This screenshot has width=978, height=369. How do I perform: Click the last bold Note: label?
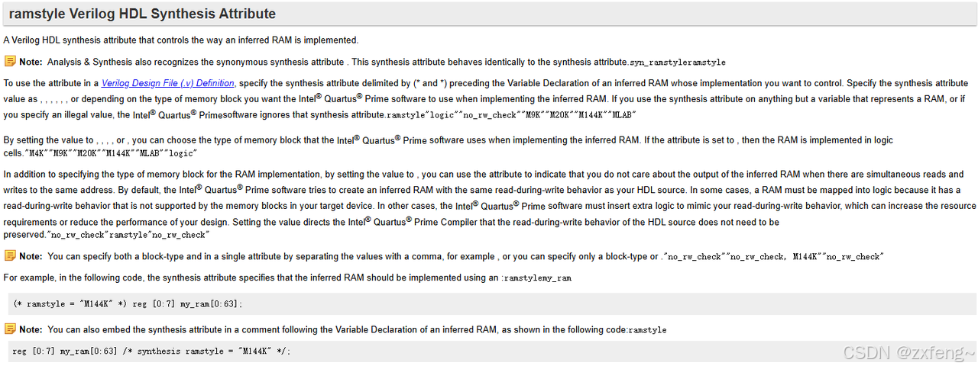[x=31, y=329]
